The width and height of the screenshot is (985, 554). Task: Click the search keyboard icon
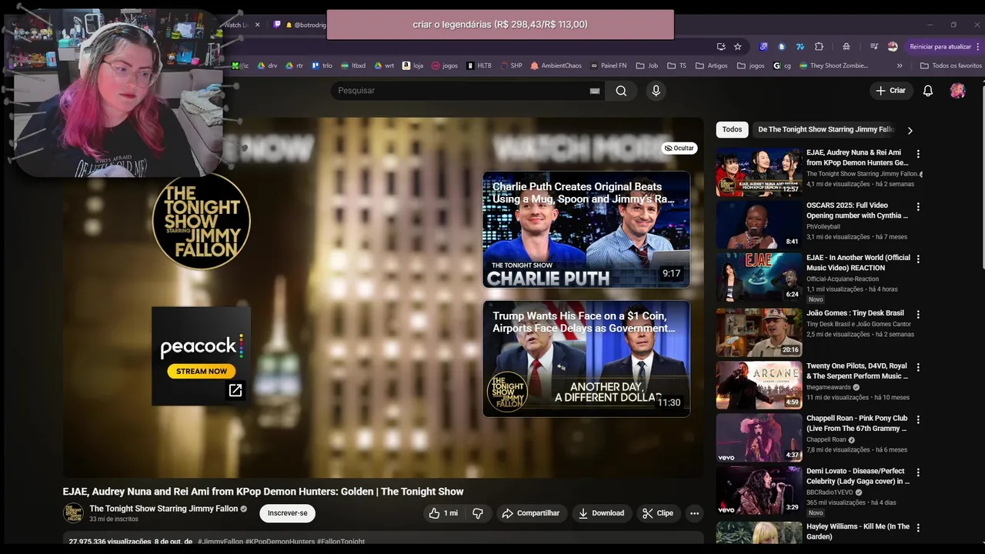coord(594,91)
